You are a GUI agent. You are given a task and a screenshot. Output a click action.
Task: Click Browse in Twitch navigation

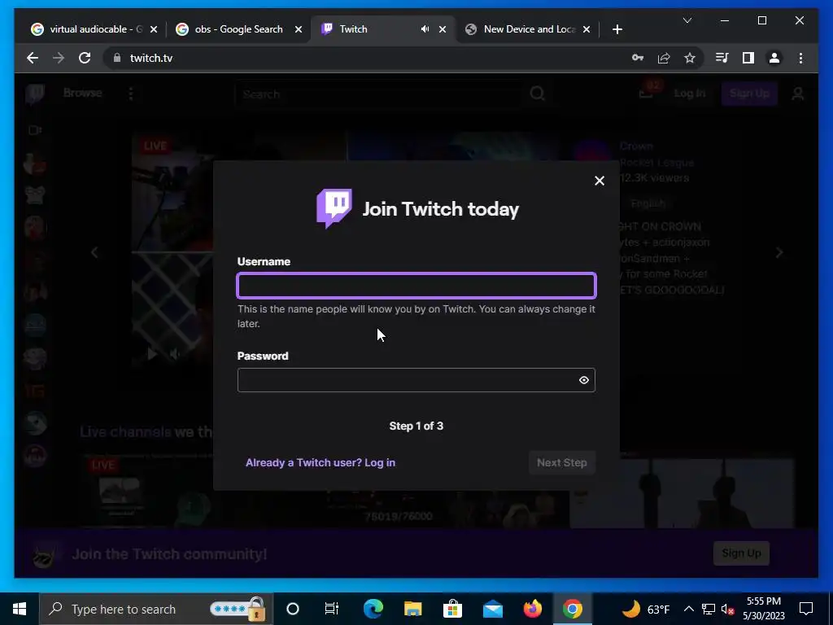click(82, 93)
